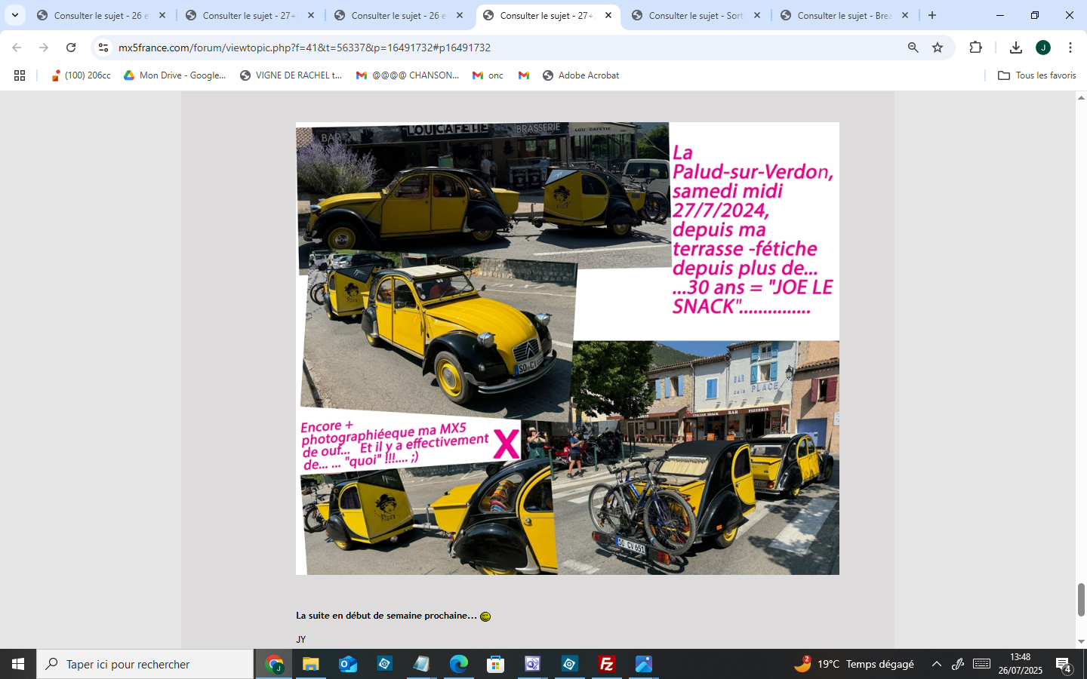Bookmark this page with the star icon
Viewport: 1087px width, 679px height.
point(938,48)
